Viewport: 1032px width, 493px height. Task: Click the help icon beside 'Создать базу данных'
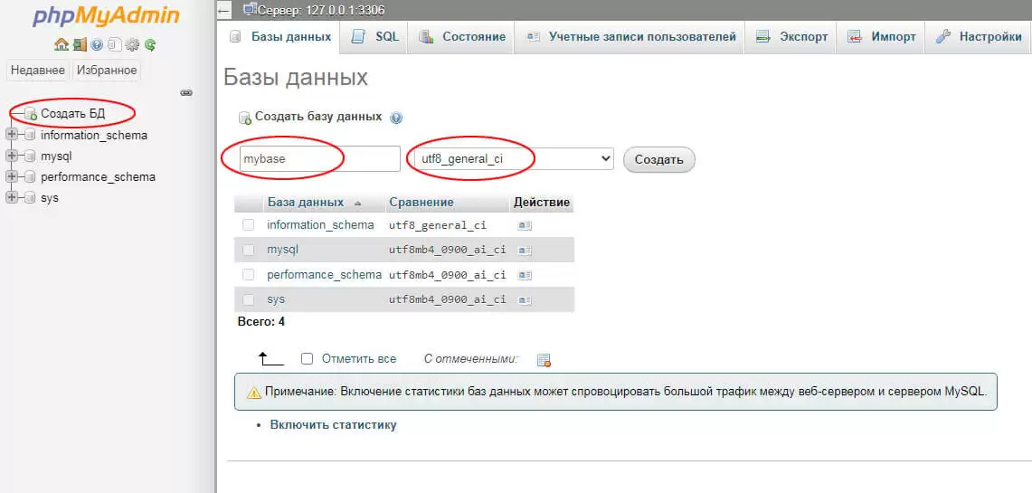[396, 118]
